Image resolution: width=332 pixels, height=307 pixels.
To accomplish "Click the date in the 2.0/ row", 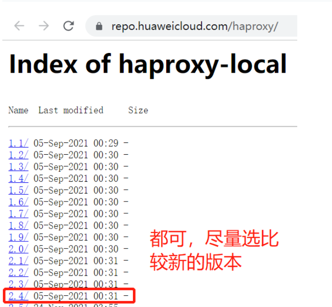I will (61, 249).
